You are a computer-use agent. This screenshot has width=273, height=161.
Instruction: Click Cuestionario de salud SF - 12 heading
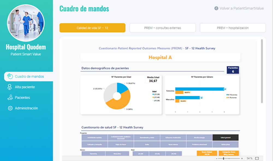112,127
